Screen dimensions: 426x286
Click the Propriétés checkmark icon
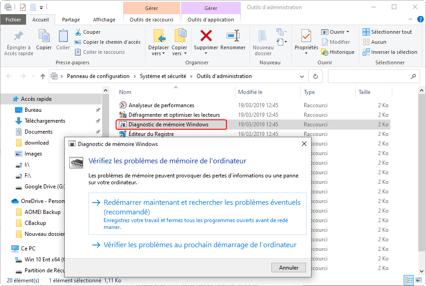(306, 36)
